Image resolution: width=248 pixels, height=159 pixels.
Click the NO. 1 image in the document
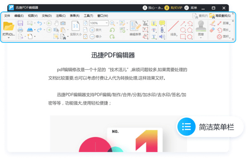click(x=118, y=133)
